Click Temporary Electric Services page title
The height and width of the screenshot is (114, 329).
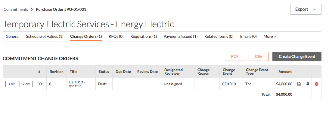coord(88,24)
